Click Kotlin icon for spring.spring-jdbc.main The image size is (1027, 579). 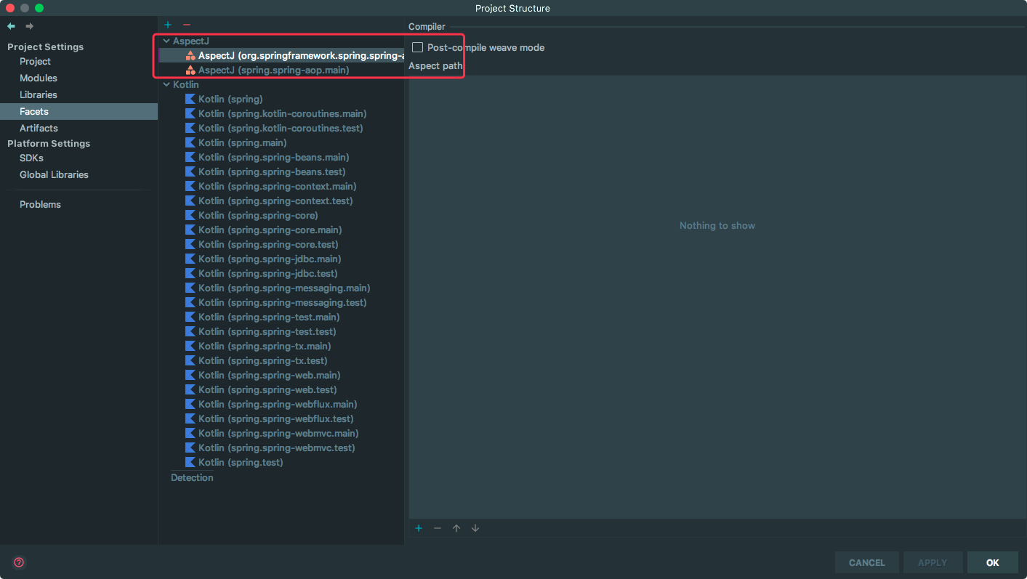click(x=190, y=259)
